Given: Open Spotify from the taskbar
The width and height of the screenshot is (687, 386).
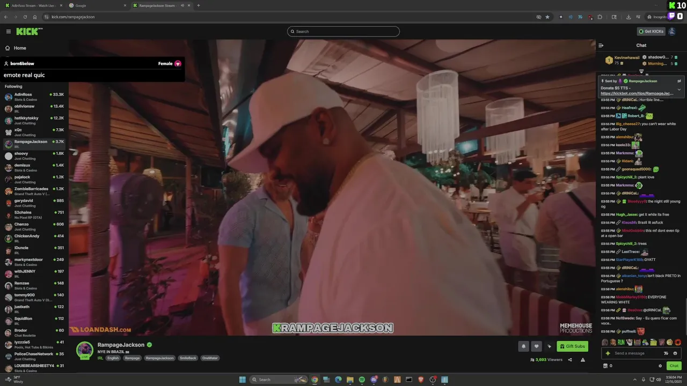Looking at the screenshot, I should [x=362, y=380].
